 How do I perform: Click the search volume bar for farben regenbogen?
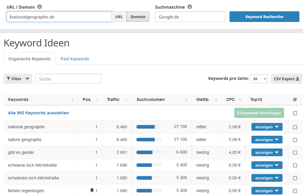(x=149, y=191)
